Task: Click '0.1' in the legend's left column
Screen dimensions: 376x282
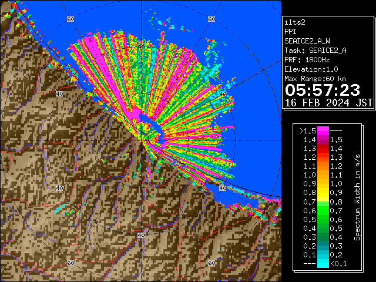Action: [x=310, y=254]
